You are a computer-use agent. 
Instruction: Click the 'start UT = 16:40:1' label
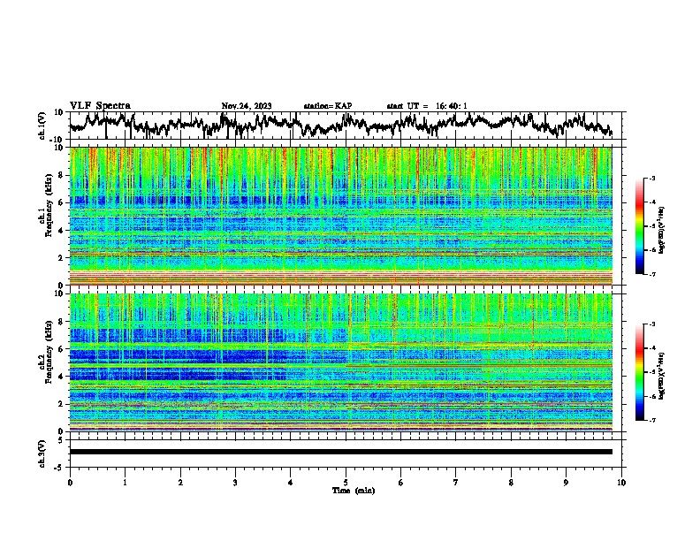(x=427, y=106)
